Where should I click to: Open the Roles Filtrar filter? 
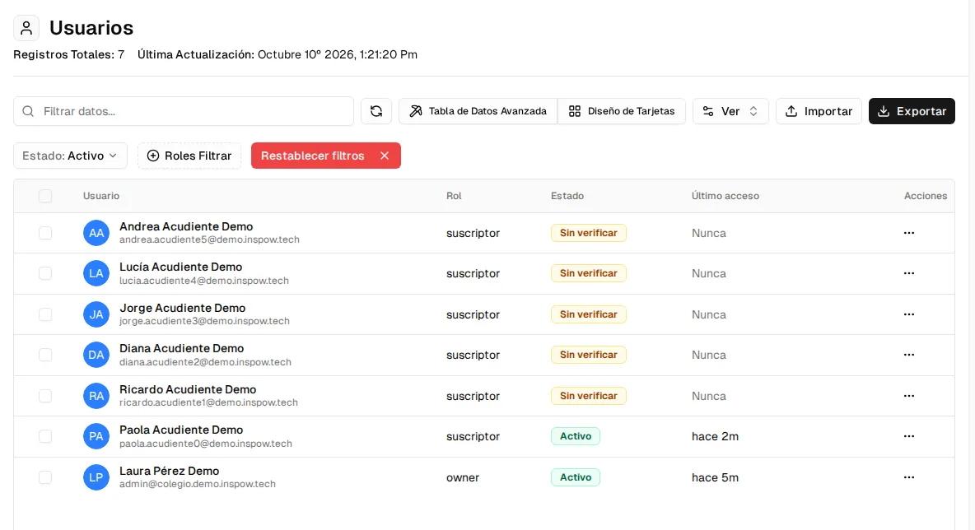pyautogui.click(x=189, y=156)
